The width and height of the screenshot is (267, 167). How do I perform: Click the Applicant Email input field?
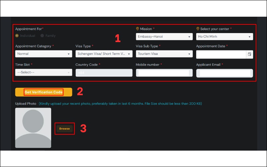pyautogui.click(x=225, y=73)
